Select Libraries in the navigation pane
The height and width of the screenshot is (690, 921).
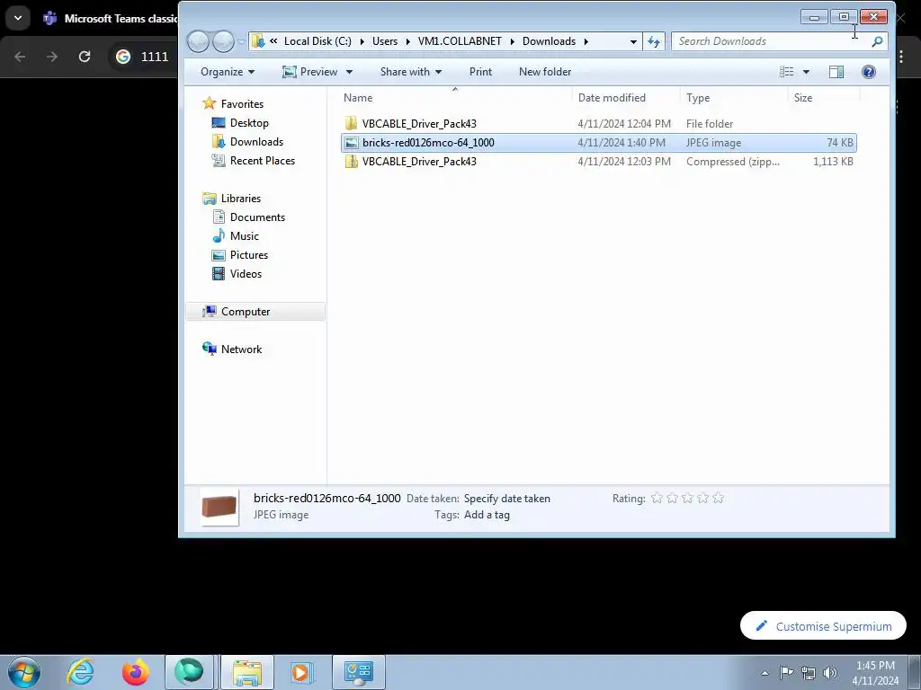pyautogui.click(x=241, y=199)
